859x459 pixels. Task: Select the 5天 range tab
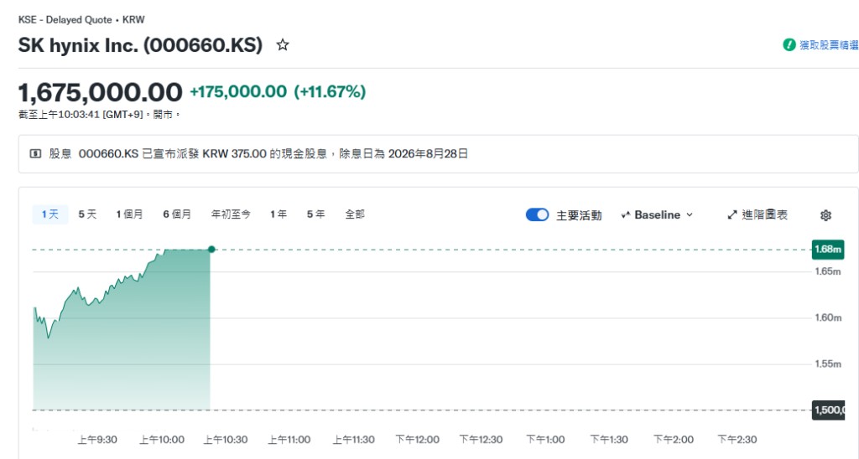tap(87, 214)
